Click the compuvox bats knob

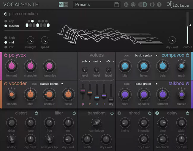click(163, 66)
